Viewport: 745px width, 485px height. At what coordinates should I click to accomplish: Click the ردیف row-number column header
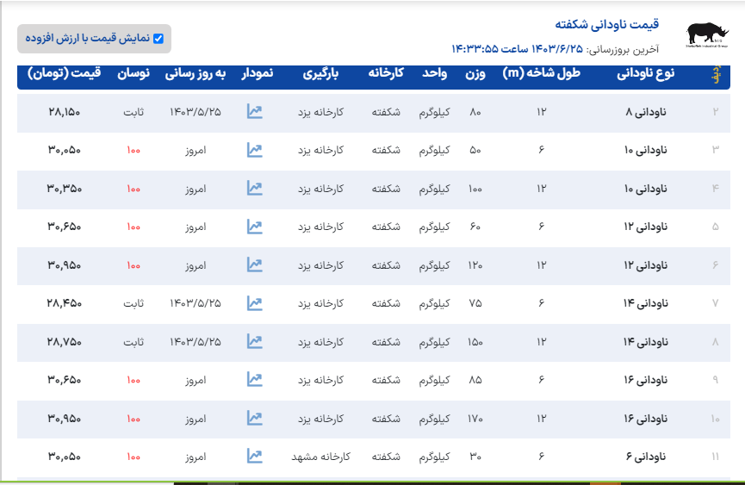(x=716, y=73)
